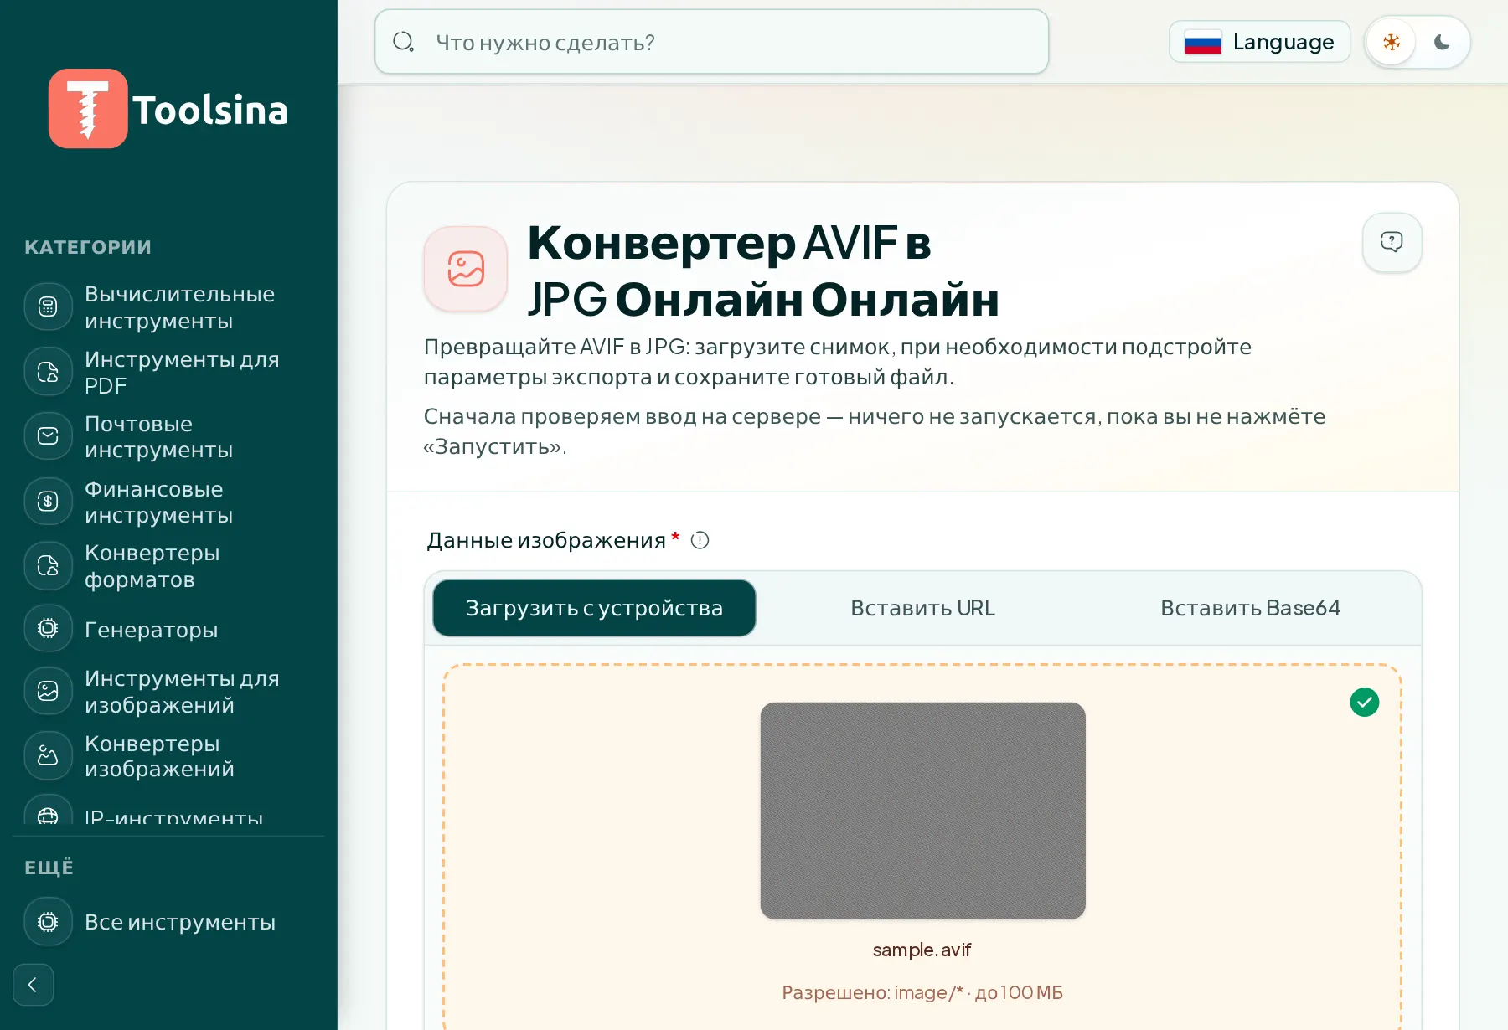Image resolution: width=1508 pixels, height=1030 pixels.
Task: Click the search magnifier icon
Action: pos(404,42)
